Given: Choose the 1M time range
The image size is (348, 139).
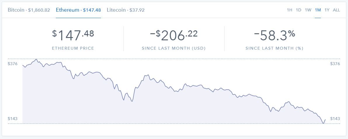Looking at the screenshot, I should point(318,10).
